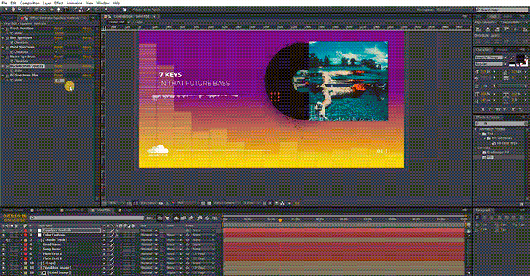Select Fill Color Wipe preset
Viewport: 530px width, 276px height.
coord(507,143)
